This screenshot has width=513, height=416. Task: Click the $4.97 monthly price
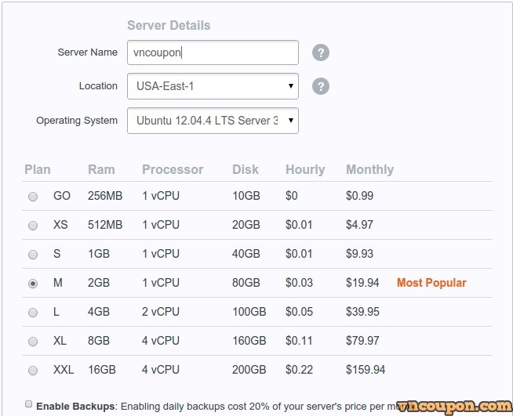pos(359,225)
